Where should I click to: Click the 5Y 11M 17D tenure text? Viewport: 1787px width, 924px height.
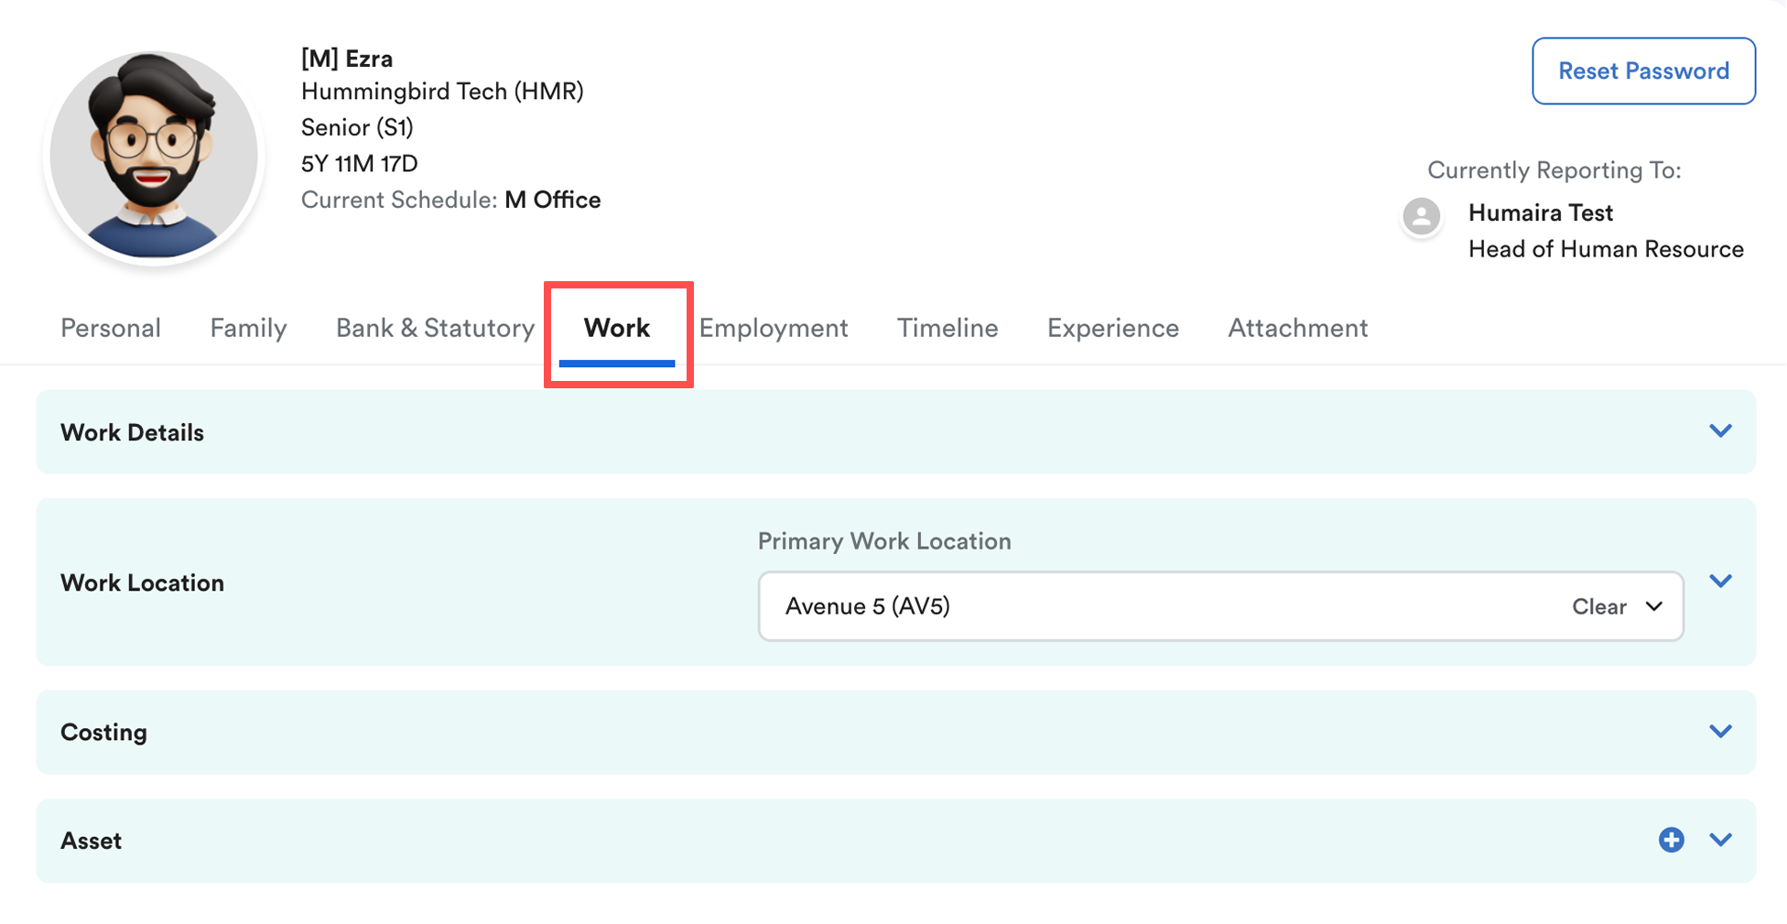tap(360, 164)
